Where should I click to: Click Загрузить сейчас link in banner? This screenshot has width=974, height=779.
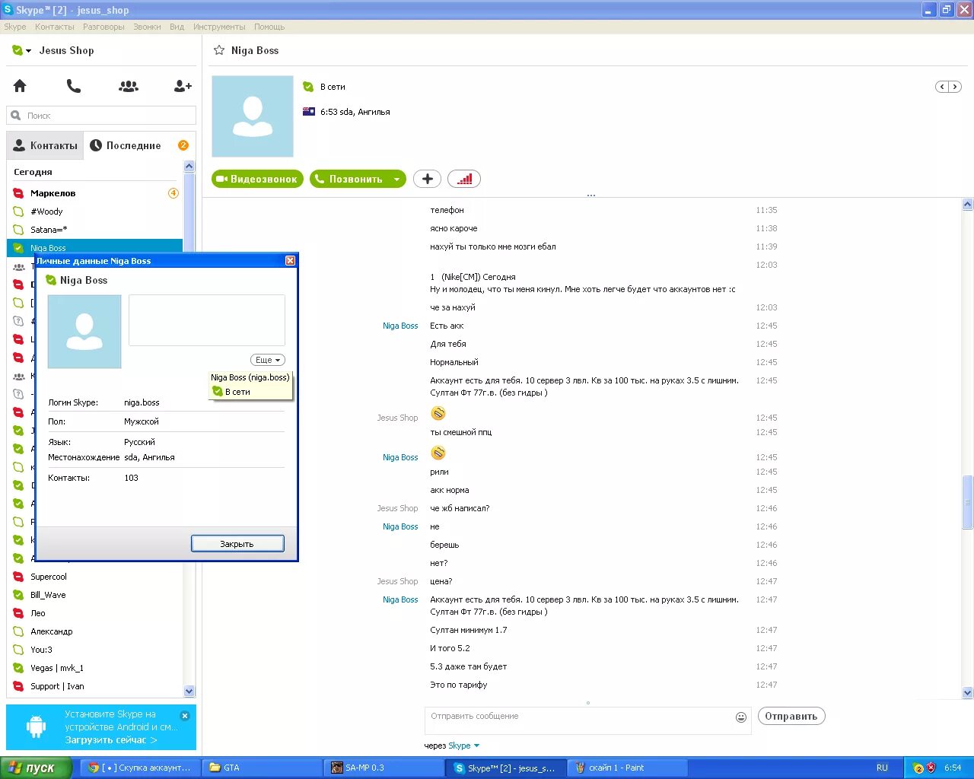click(111, 739)
